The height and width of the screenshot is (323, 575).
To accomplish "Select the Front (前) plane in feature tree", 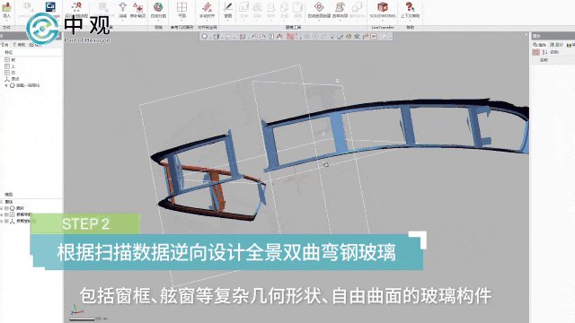I will point(10,60).
